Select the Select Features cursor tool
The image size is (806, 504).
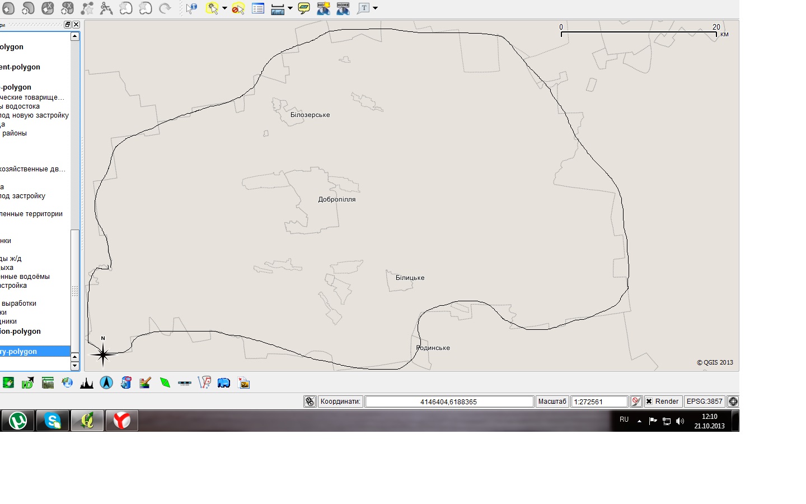click(212, 8)
